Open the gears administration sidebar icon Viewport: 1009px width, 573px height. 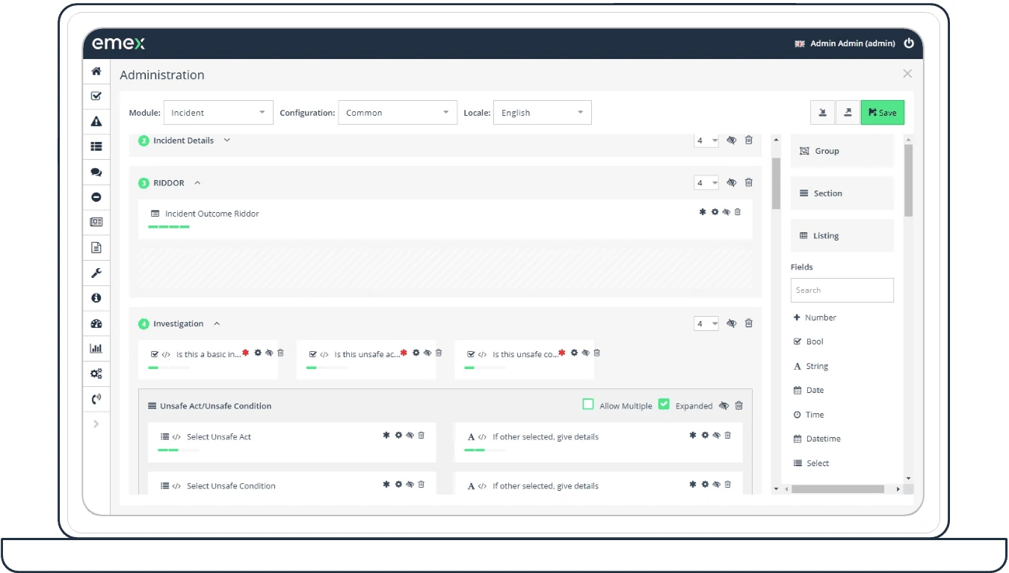[x=96, y=374]
